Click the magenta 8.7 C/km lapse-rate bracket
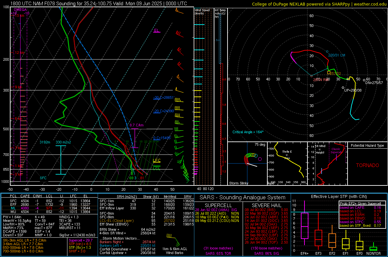The height and width of the screenshot is (257, 388). point(135,139)
